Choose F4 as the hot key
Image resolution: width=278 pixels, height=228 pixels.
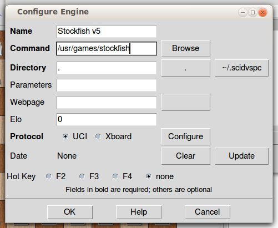click(x=115, y=176)
